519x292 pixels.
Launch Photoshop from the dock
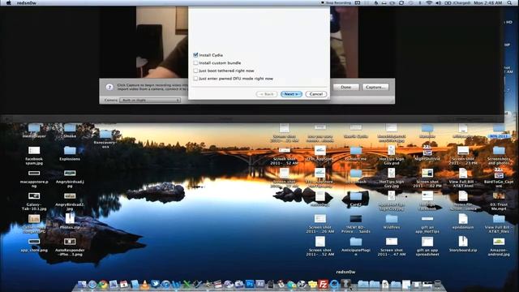[250, 284]
